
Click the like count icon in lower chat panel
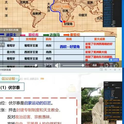[x=113, y=85]
